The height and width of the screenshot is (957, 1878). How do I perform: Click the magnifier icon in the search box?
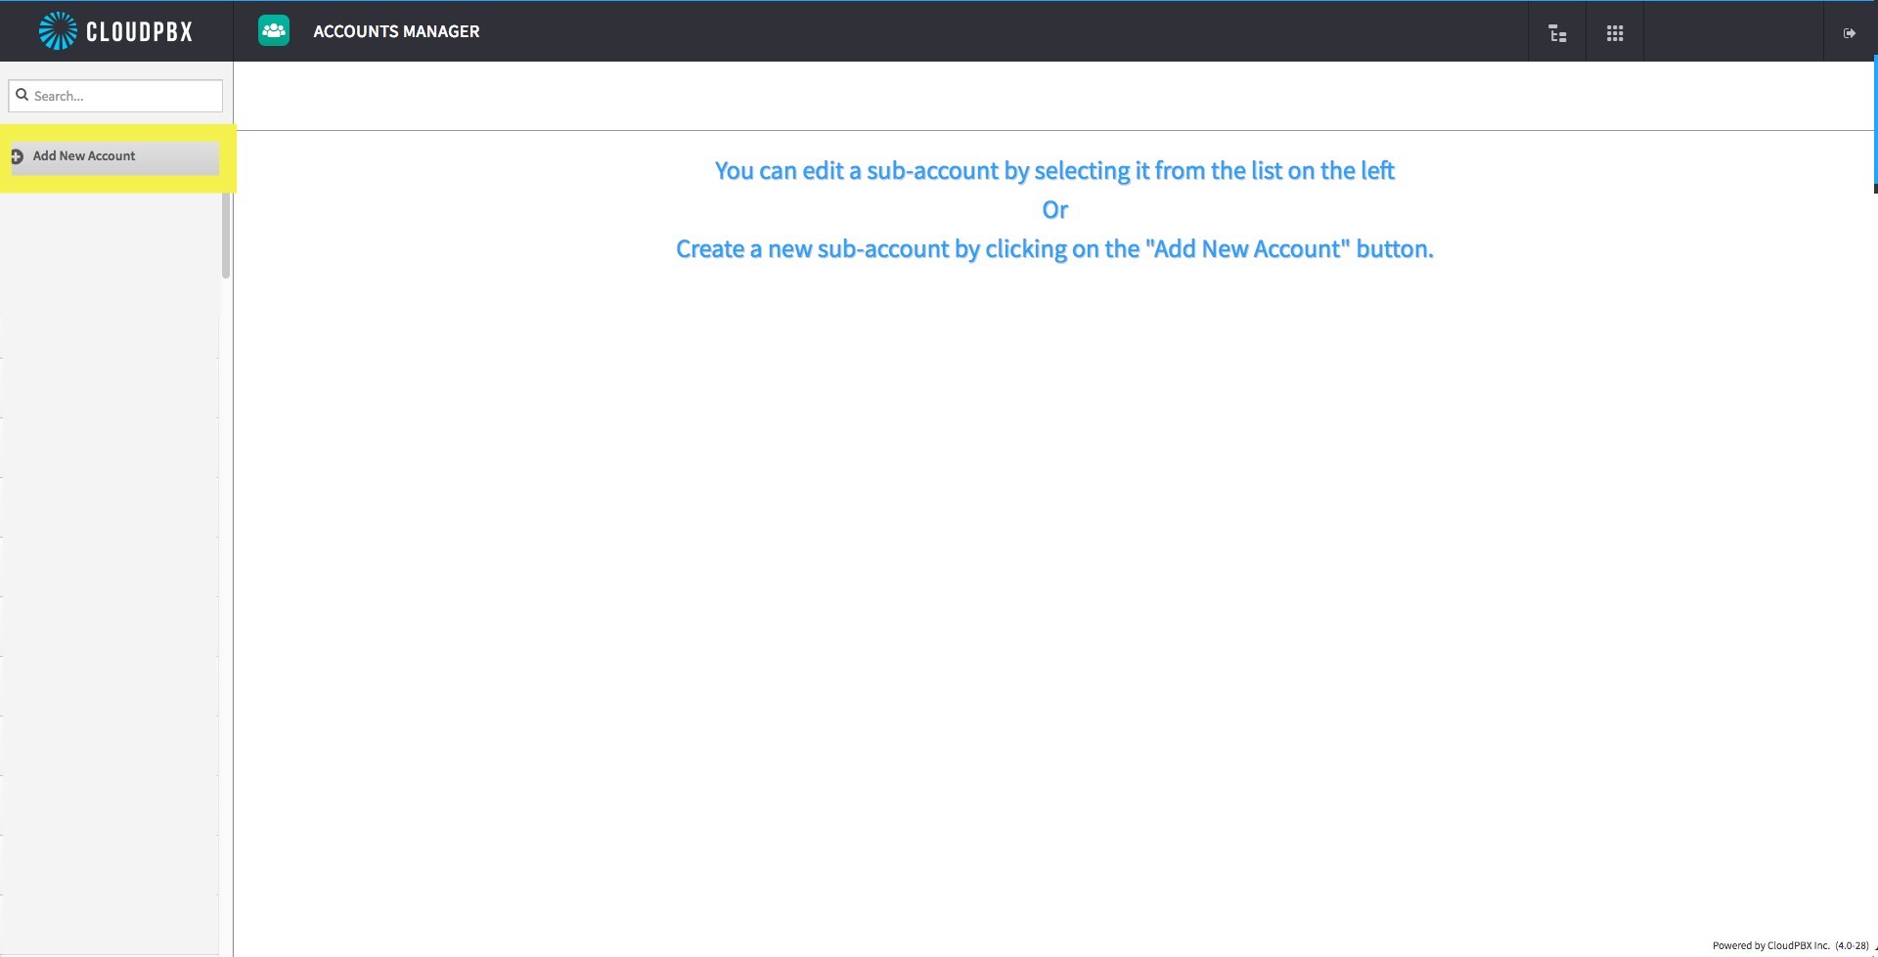[22, 95]
